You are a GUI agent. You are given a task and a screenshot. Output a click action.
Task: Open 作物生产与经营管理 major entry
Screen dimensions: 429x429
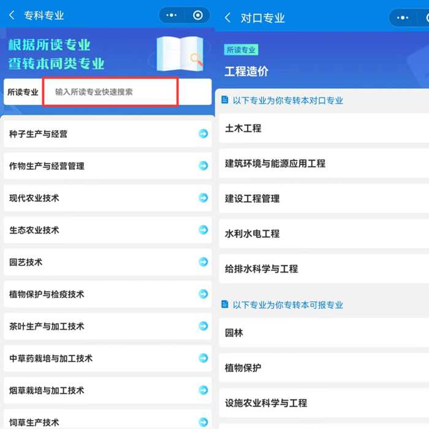47,166
